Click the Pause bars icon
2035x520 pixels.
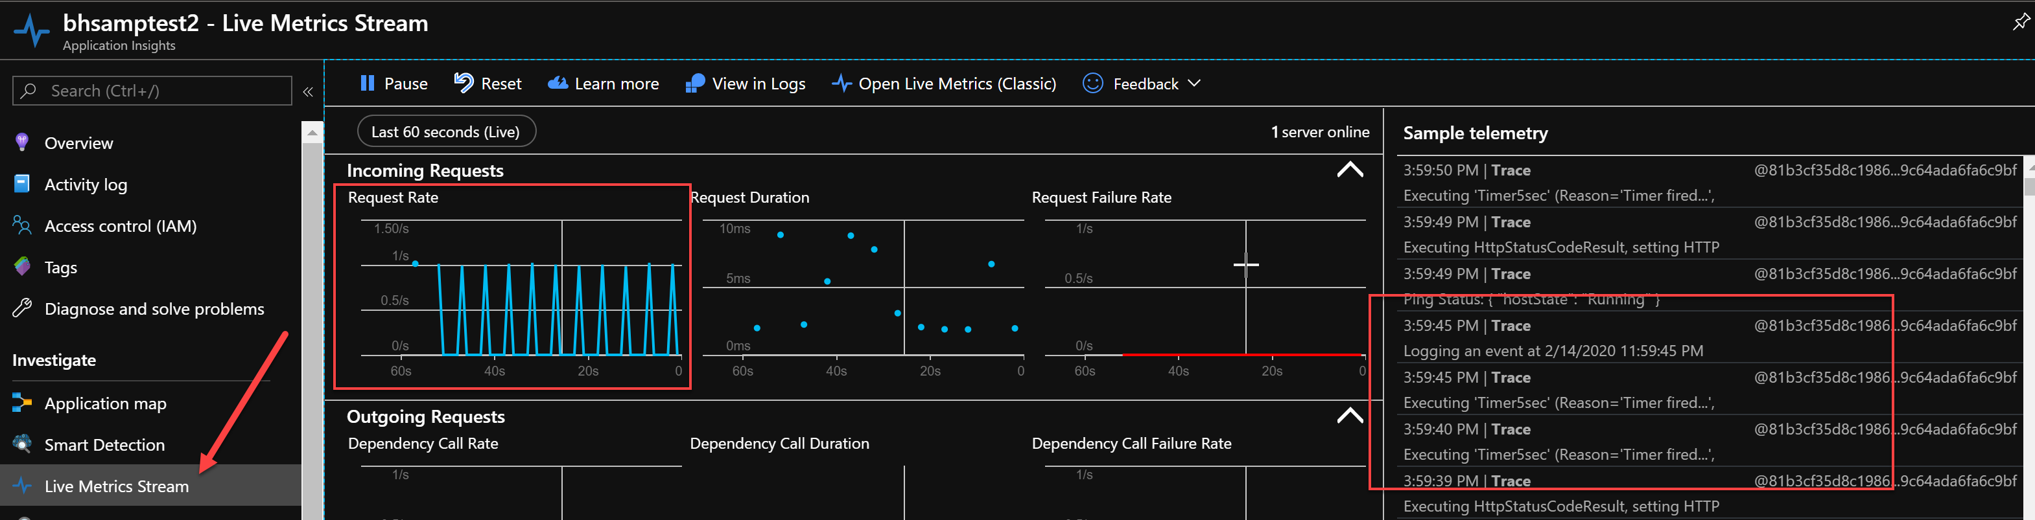tap(366, 83)
